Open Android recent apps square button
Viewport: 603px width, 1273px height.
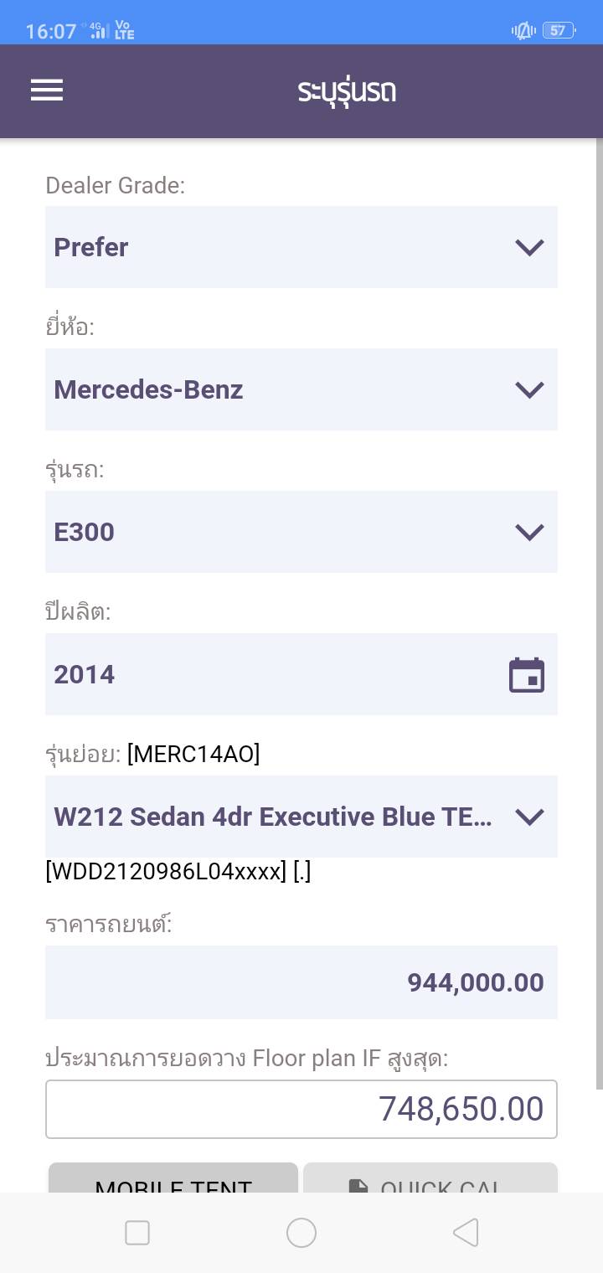137,1233
